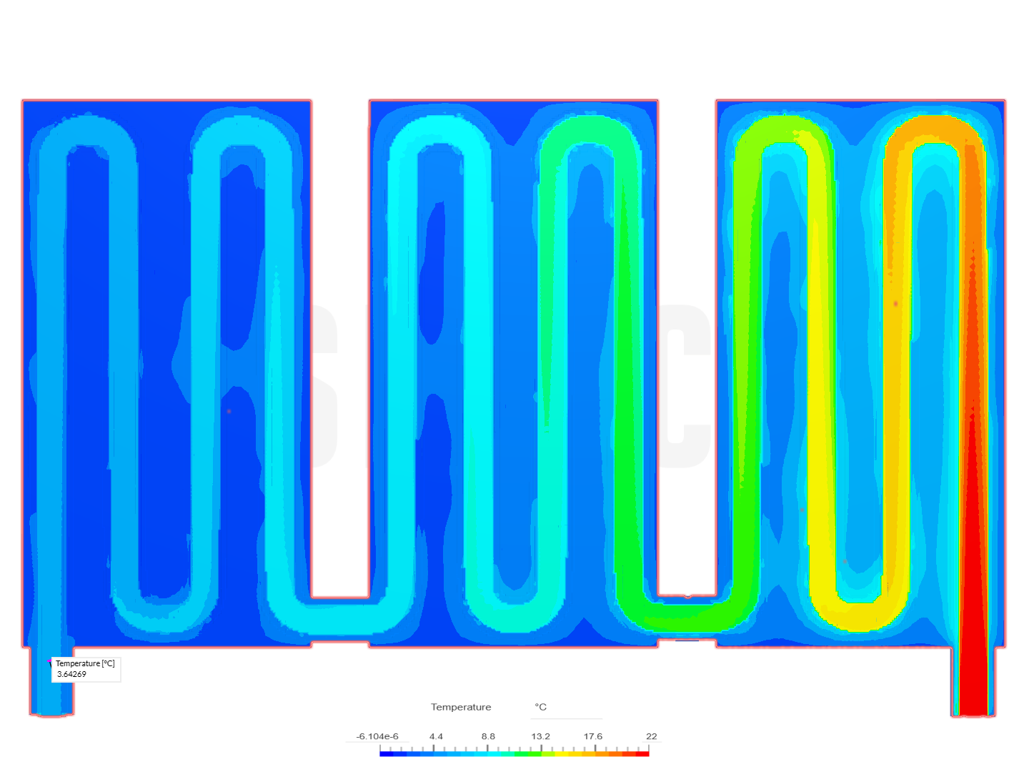Click the green section of color bar

click(x=528, y=753)
